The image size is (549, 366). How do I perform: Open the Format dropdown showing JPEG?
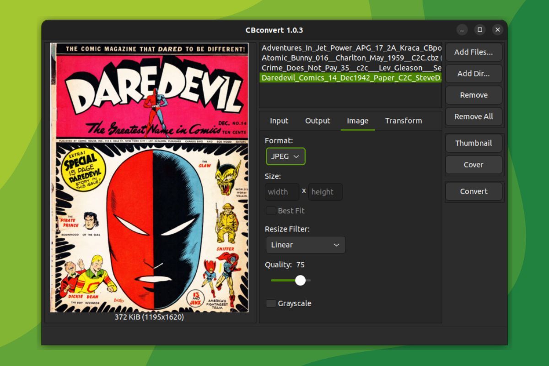click(x=285, y=156)
